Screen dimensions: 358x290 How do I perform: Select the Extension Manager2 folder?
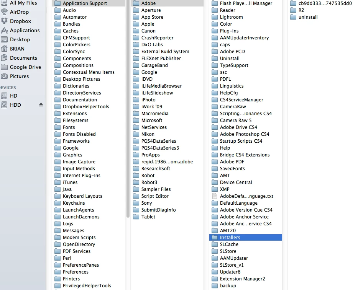[x=246, y=279]
